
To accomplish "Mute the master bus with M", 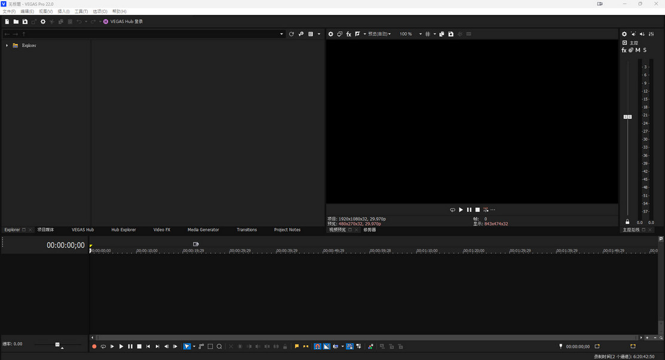I will pos(638,50).
